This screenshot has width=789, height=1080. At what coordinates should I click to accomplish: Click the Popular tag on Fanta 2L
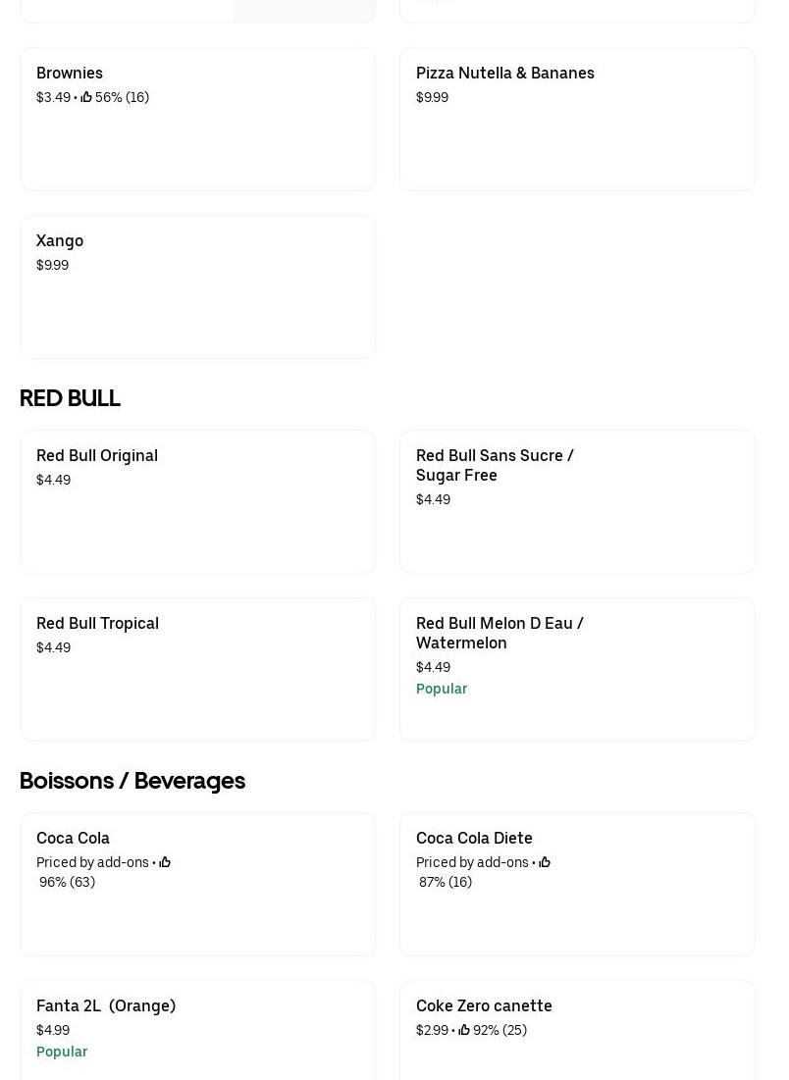click(x=62, y=1052)
